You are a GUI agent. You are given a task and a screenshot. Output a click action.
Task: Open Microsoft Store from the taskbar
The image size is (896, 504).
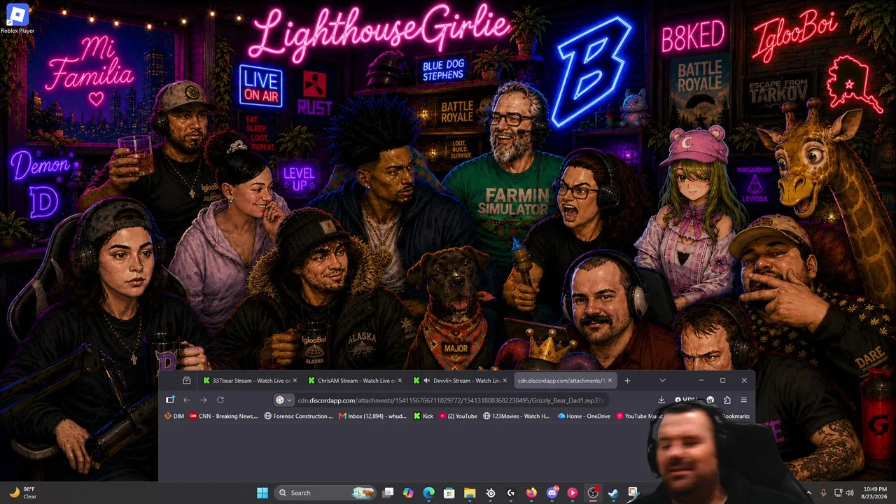[x=449, y=493]
